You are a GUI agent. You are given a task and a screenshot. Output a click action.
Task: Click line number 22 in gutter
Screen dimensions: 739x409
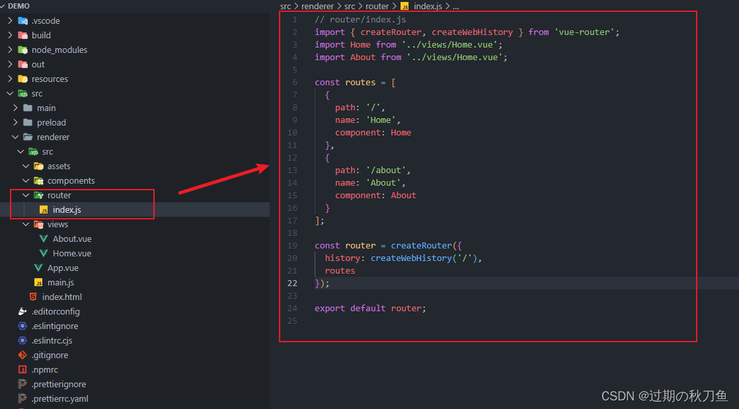[x=293, y=283]
